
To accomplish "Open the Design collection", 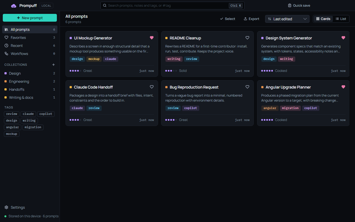I will coord(30,73).
